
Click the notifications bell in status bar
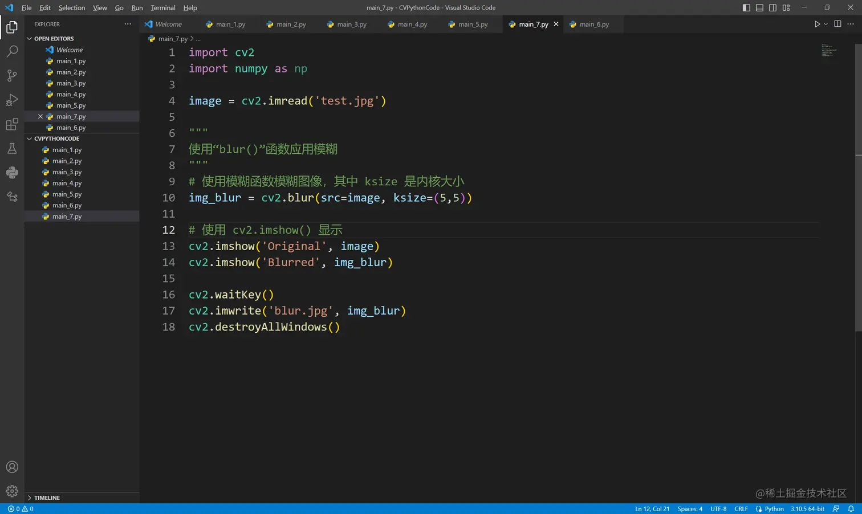(851, 509)
